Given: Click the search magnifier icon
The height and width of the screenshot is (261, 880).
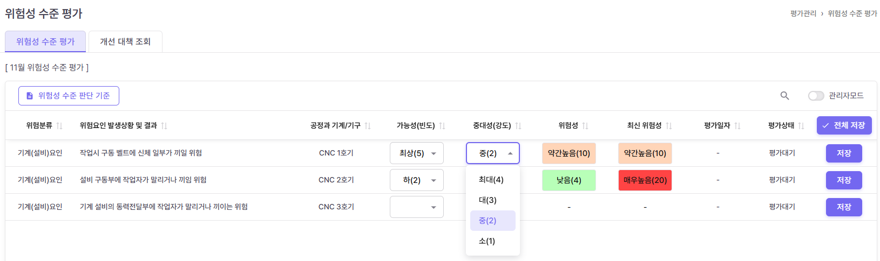Looking at the screenshot, I should pos(784,96).
